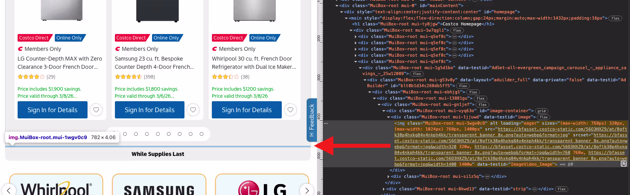This screenshot has width=630, height=195.
Task: Open the Feedback side tab
Action: tap(311, 120)
